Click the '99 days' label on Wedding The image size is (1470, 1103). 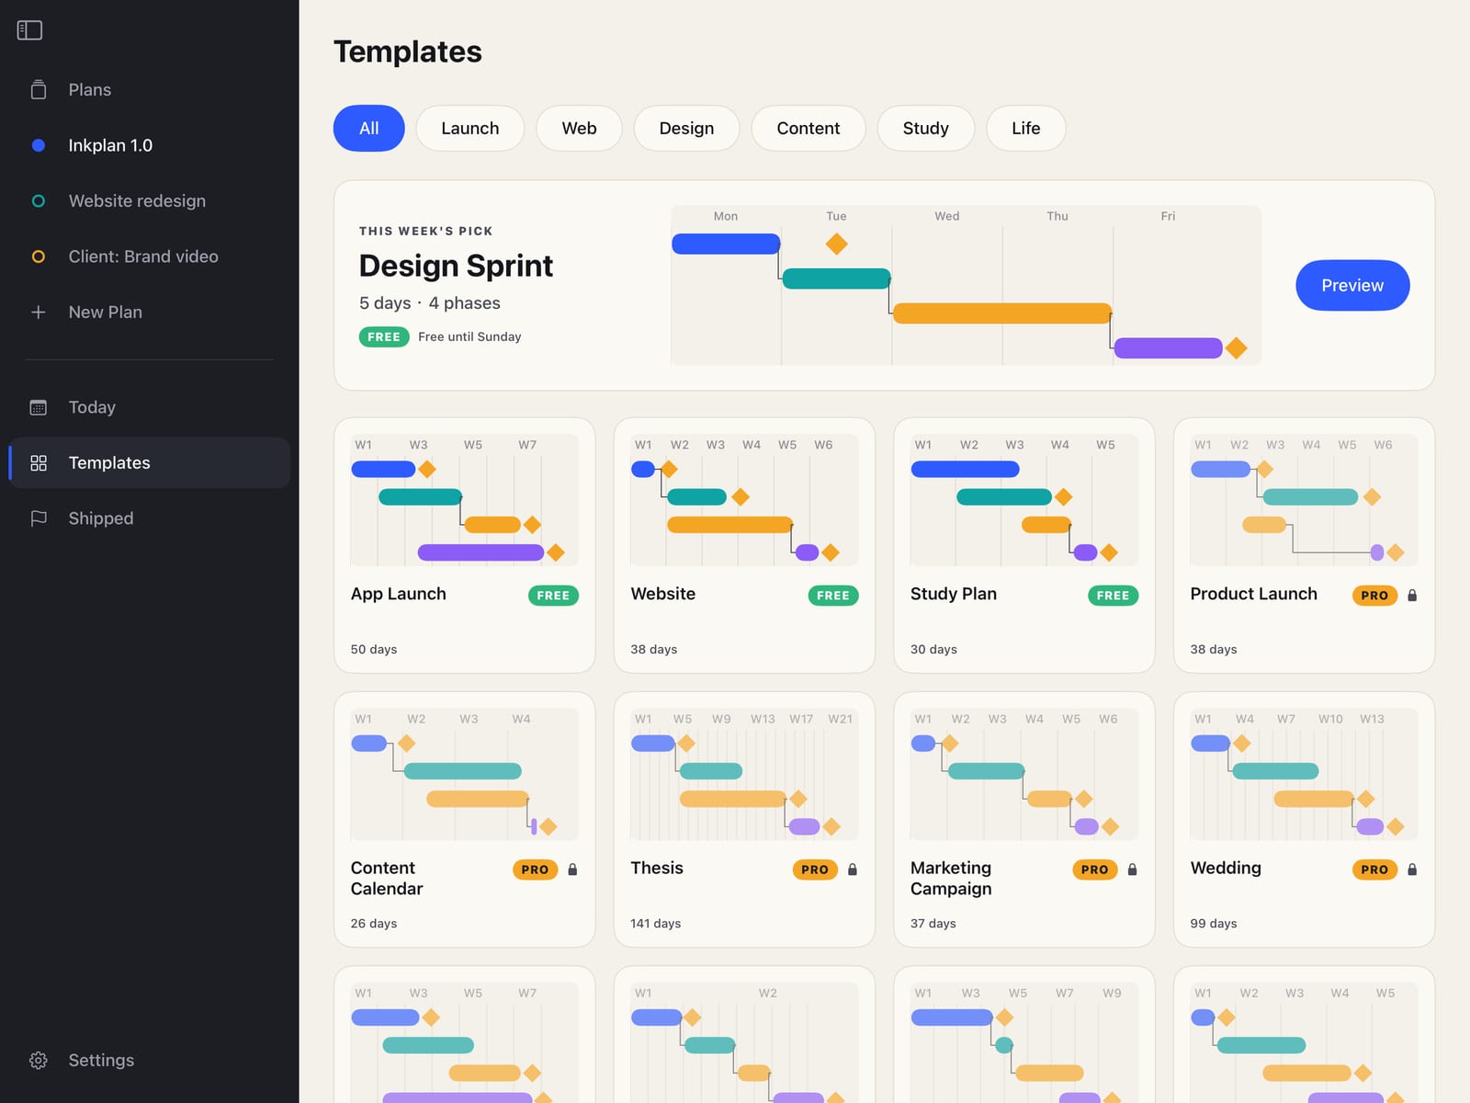click(x=1214, y=923)
